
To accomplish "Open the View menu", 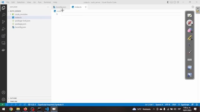I will (x=29, y=2).
